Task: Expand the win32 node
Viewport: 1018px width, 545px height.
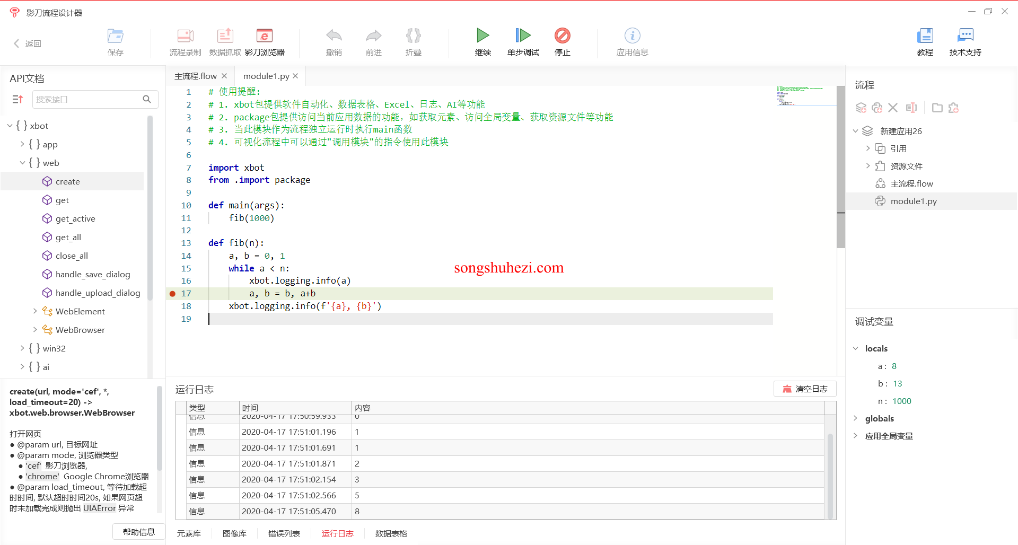Action: click(x=22, y=348)
